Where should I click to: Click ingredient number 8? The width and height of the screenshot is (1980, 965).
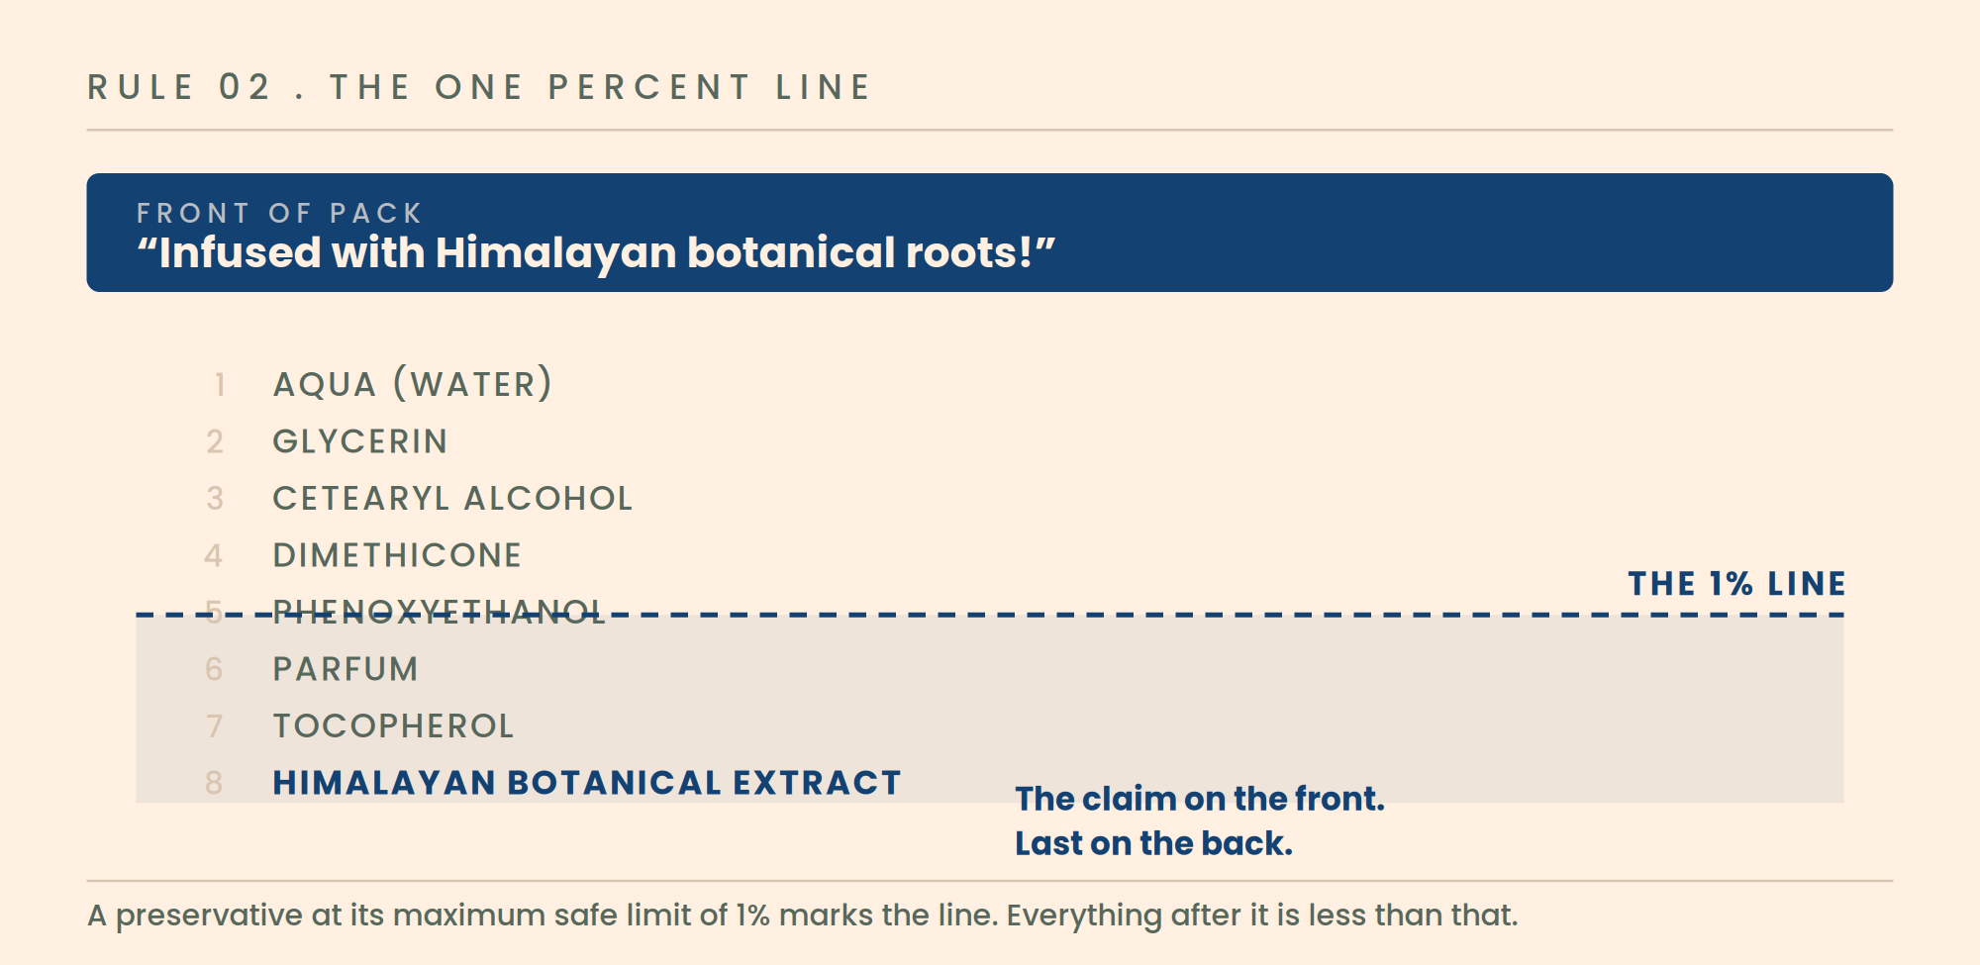[214, 783]
